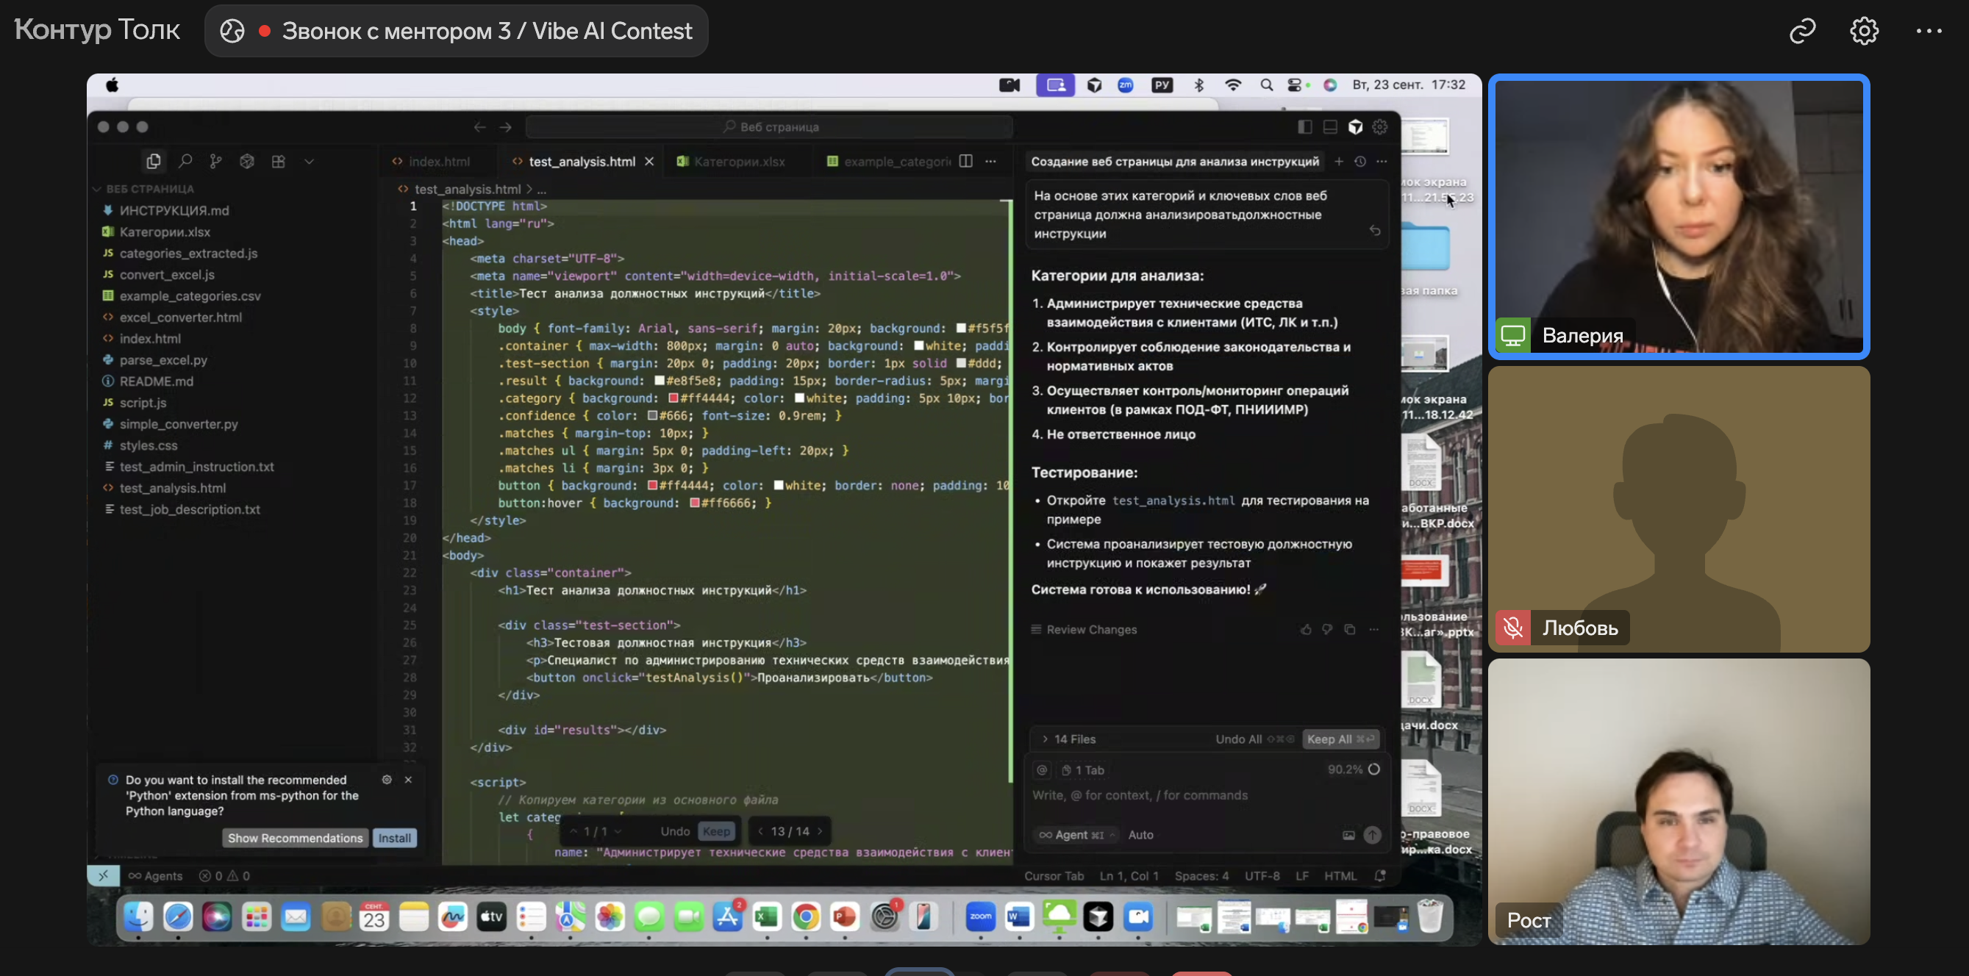Click thumbs up on the AI response
The width and height of the screenshot is (1969, 976).
point(1306,630)
